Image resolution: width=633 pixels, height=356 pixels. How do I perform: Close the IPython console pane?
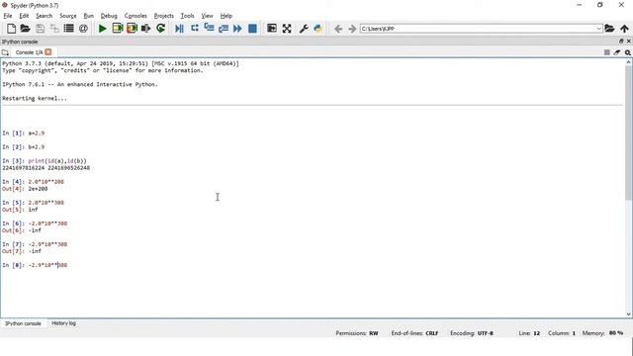tap(629, 42)
